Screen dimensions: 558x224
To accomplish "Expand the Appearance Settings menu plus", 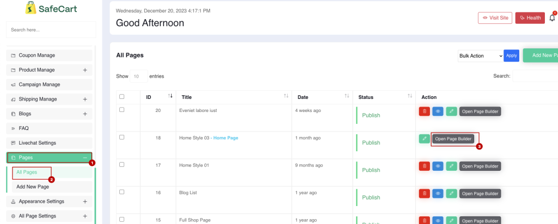I will (85, 201).
